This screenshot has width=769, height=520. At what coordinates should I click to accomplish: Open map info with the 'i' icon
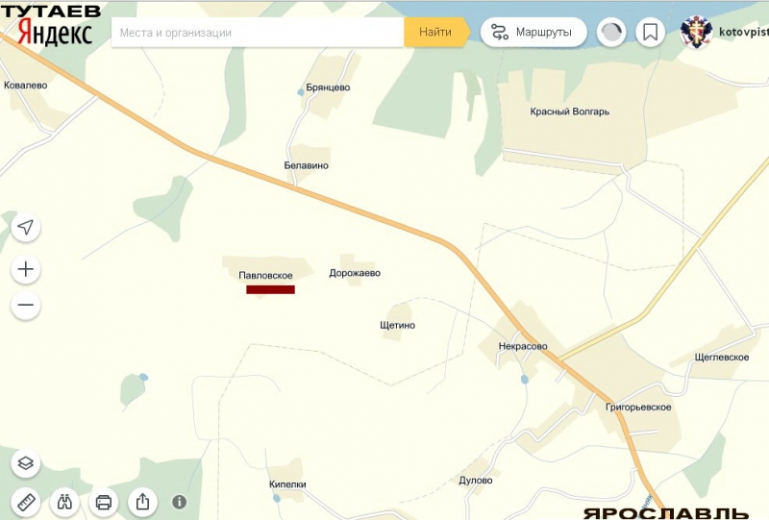pos(179,501)
